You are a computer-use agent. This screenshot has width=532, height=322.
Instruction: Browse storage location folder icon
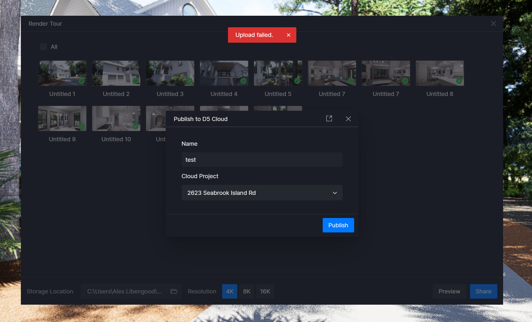tap(174, 291)
